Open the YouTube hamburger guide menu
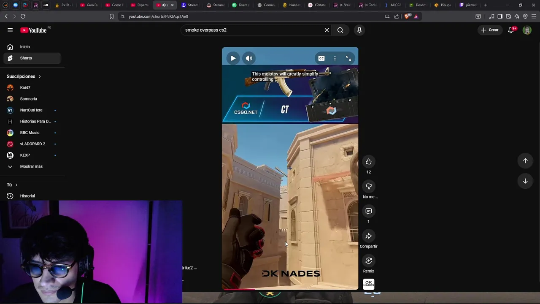 click(10, 30)
